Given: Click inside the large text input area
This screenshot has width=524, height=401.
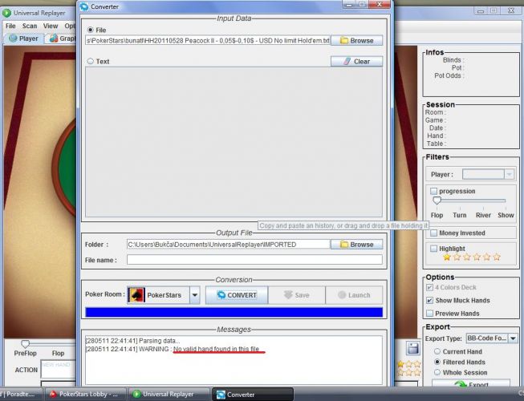Looking at the screenshot, I should [x=234, y=142].
